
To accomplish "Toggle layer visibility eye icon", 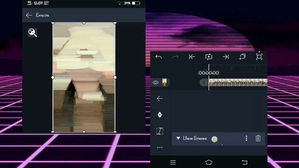I will point(156,83).
